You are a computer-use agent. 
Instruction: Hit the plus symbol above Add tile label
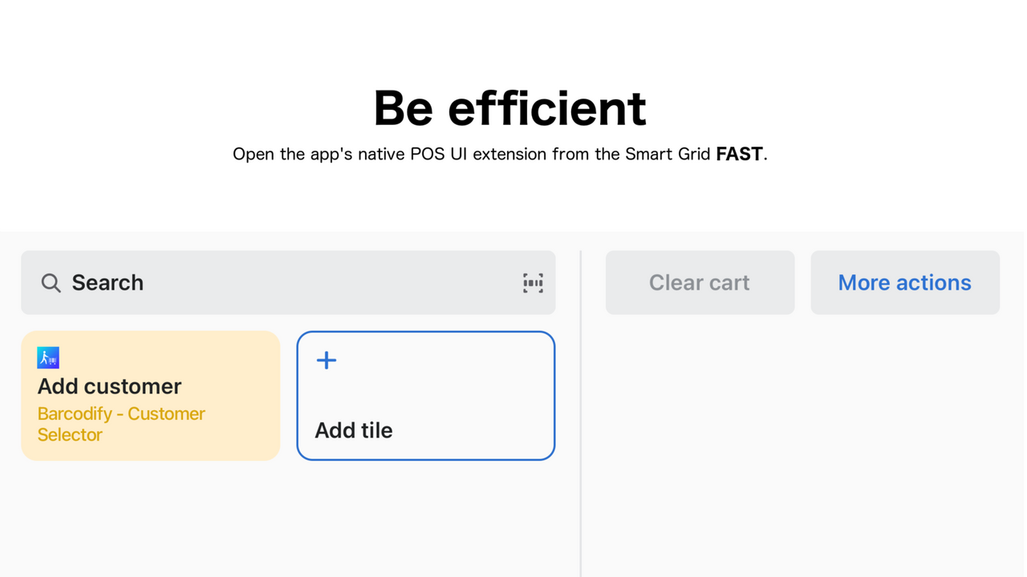point(326,360)
